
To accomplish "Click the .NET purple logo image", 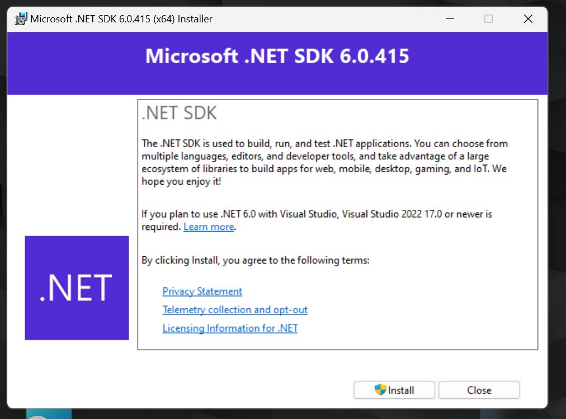I will click(77, 288).
